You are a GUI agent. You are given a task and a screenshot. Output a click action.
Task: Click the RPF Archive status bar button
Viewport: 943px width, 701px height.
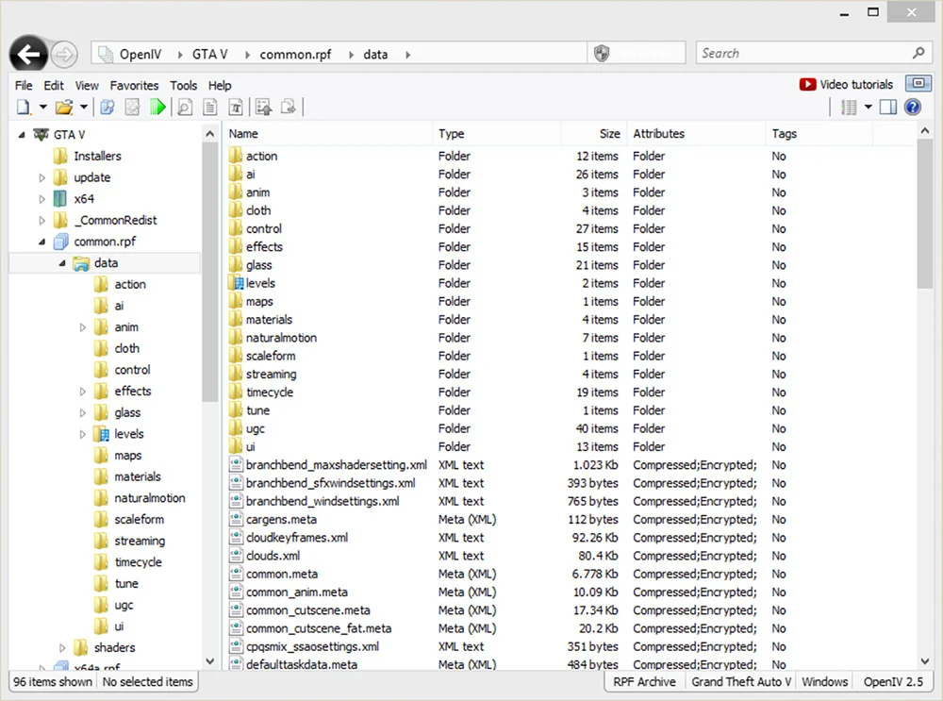644,681
